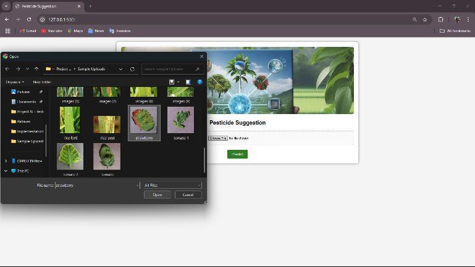The height and width of the screenshot is (267, 475).
Task: Open the tab search dropdown
Action: pyautogui.click(x=6, y=6)
